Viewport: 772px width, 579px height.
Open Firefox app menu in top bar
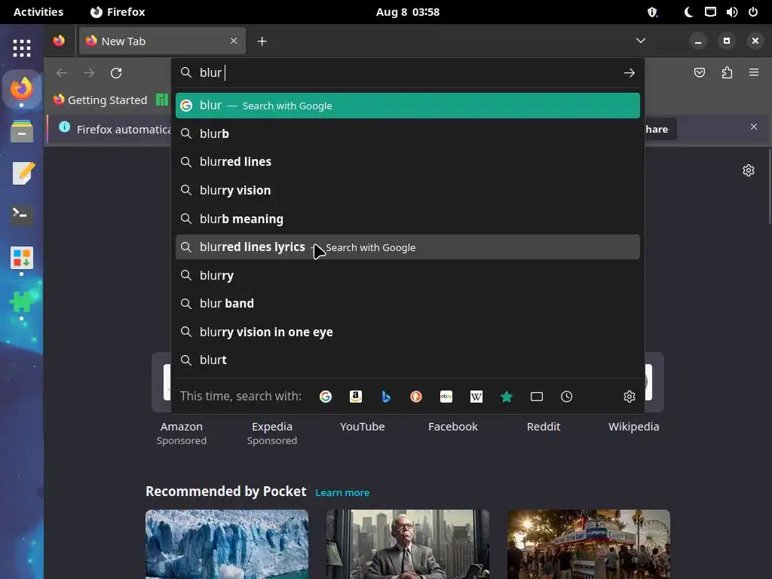(118, 12)
